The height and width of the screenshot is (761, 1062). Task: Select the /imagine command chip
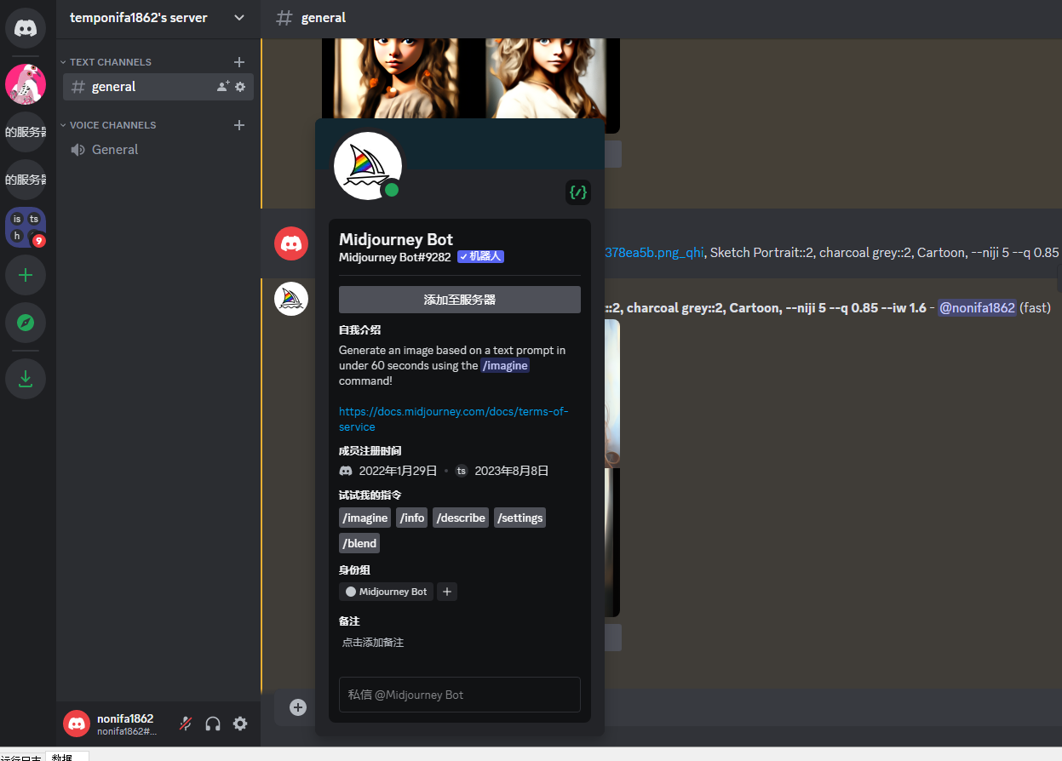[365, 518]
